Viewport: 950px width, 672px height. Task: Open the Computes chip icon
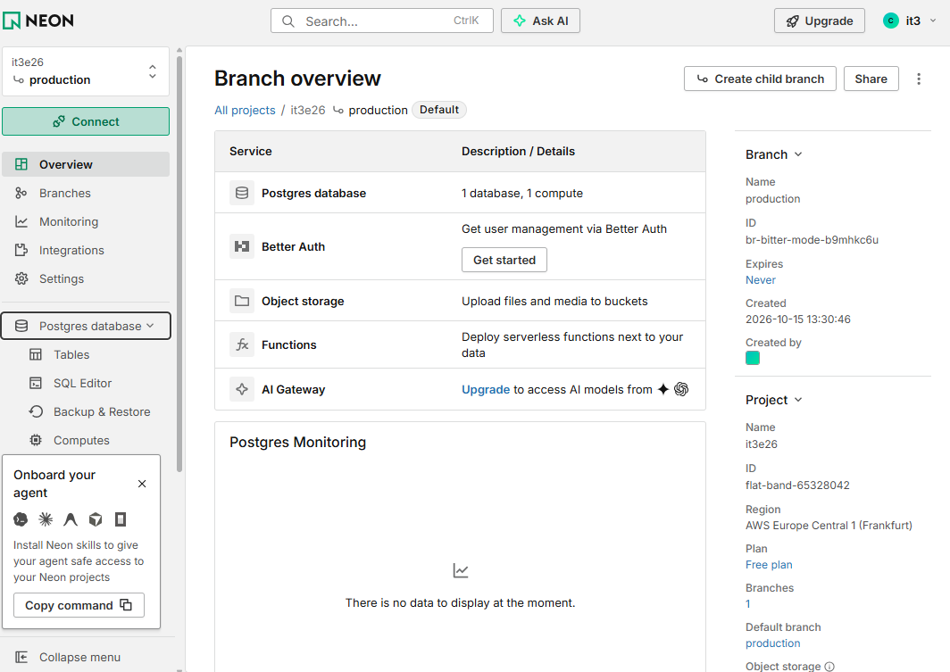click(36, 440)
